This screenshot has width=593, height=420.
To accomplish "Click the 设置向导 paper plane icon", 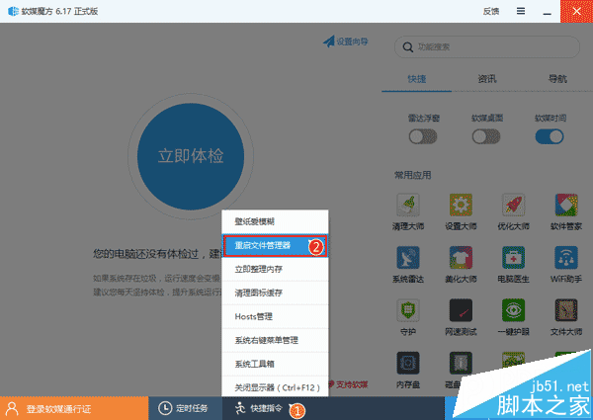I will [x=329, y=42].
